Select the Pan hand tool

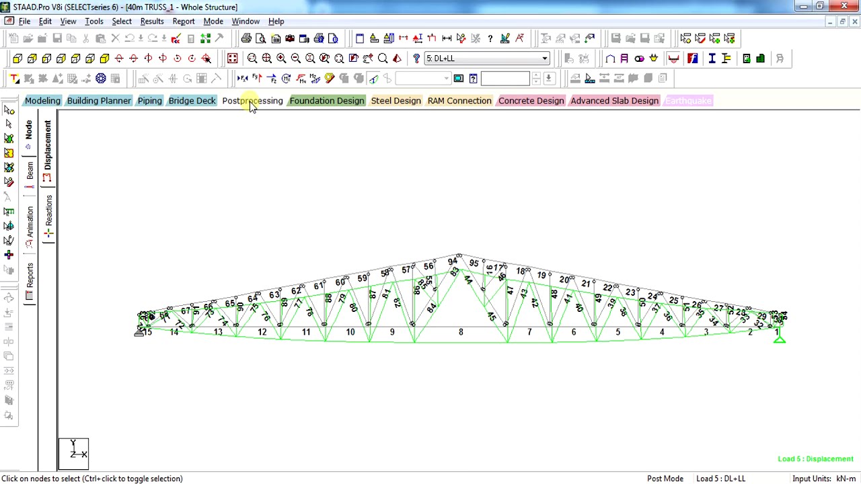(368, 58)
